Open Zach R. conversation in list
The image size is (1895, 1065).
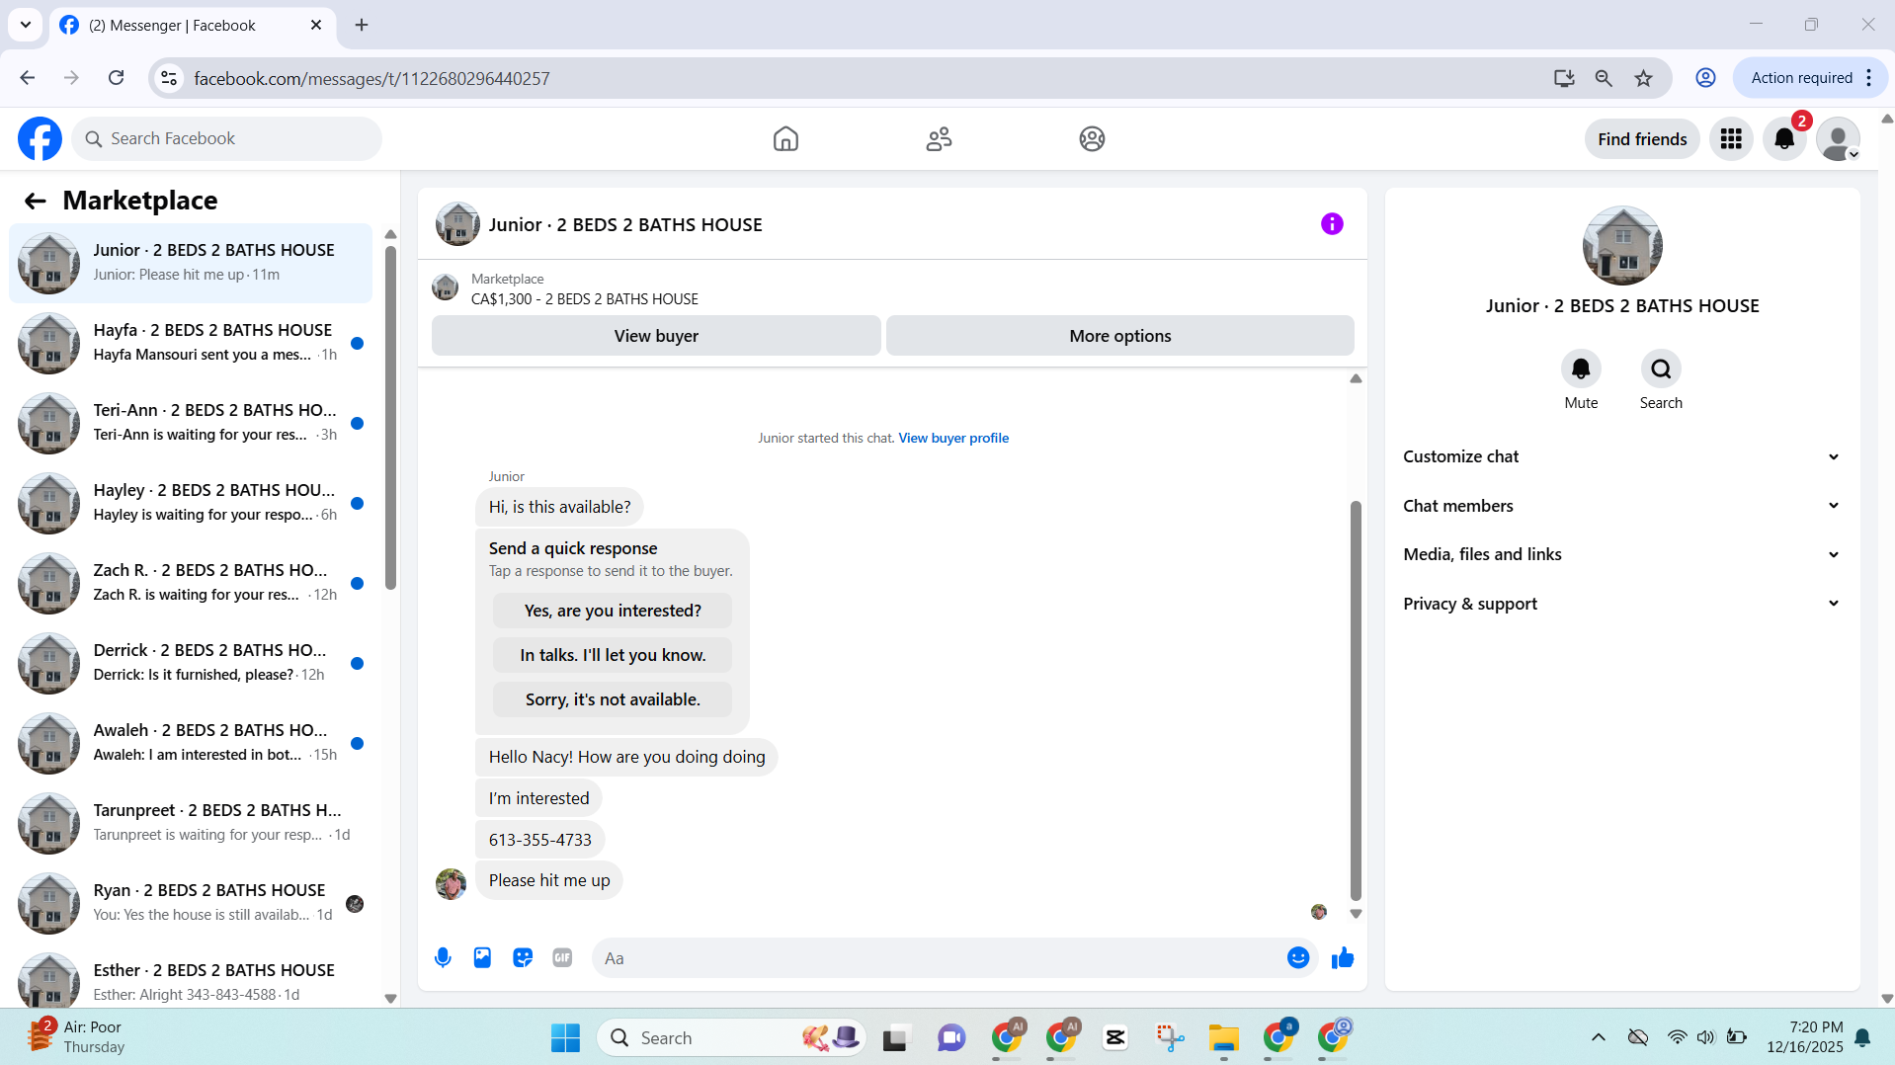coord(191,583)
